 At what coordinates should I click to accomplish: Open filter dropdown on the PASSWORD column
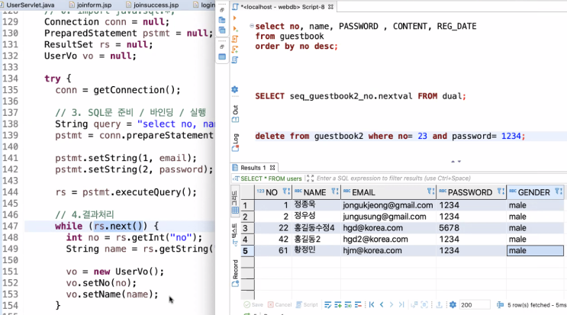501,192
